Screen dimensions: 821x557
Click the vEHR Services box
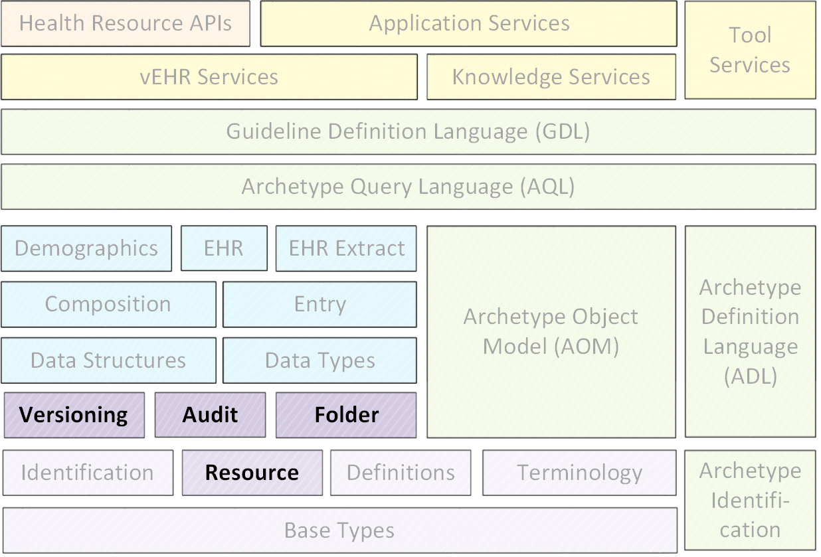point(209,77)
